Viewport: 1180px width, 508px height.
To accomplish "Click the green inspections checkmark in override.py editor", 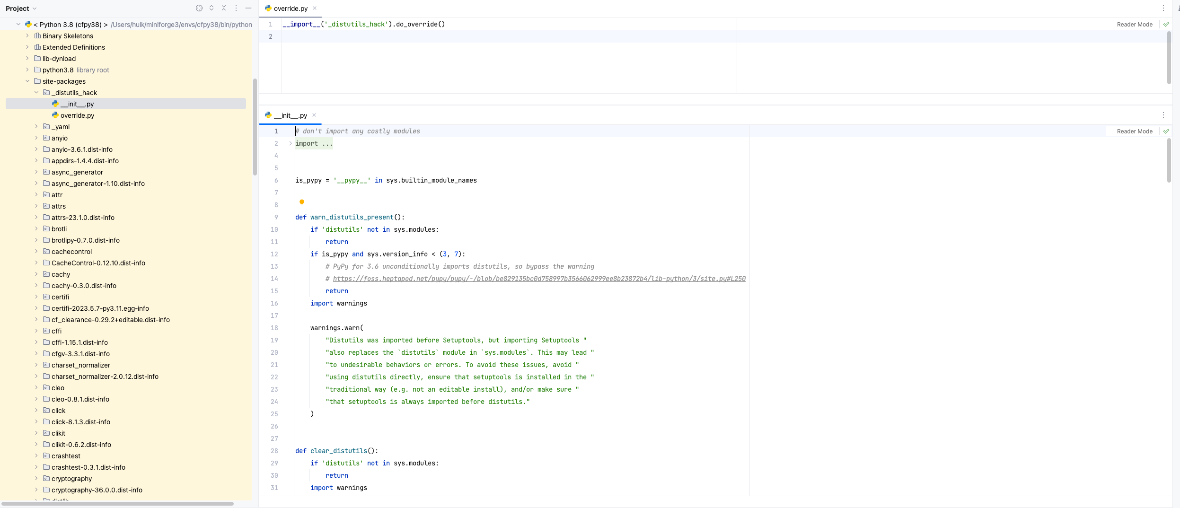I will click(x=1166, y=24).
